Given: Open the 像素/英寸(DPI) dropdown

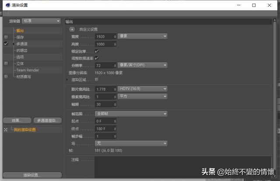Looking at the screenshot, I should click(x=143, y=65).
